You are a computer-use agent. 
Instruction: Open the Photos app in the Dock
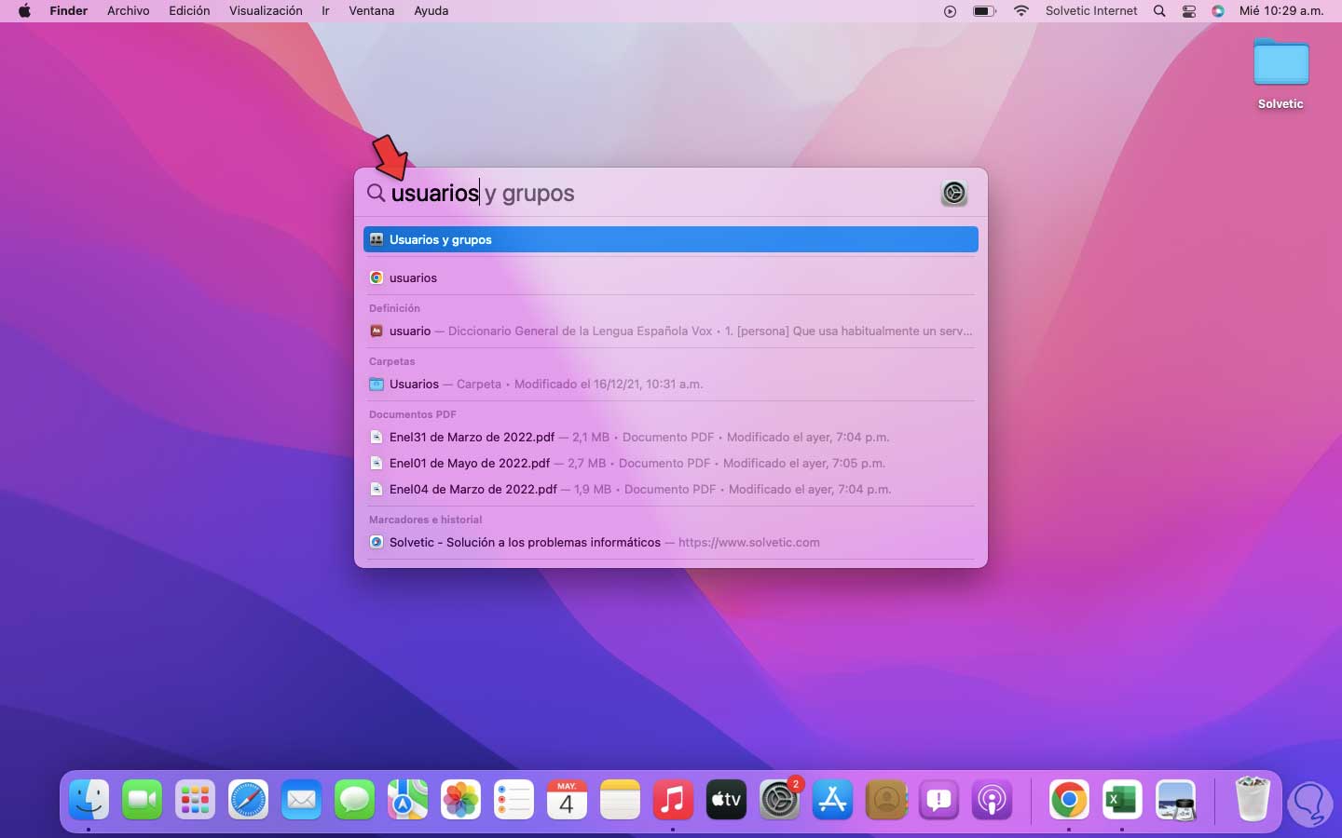point(461,799)
